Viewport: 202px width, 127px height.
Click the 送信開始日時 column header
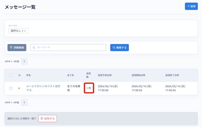[138, 75]
